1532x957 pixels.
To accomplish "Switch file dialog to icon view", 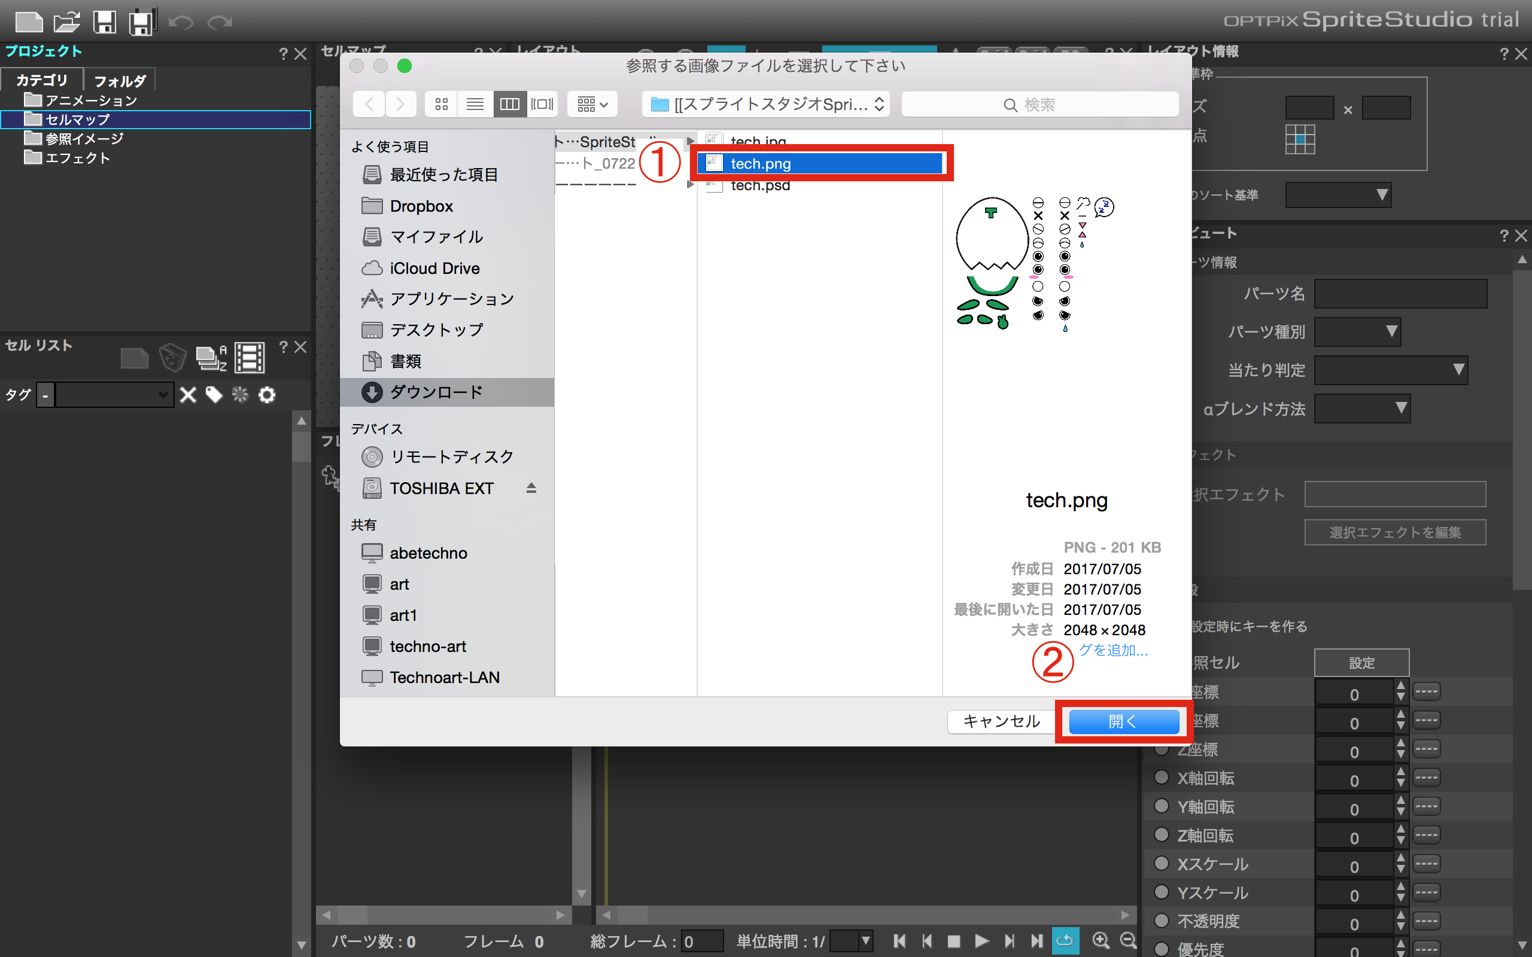I will click(441, 105).
